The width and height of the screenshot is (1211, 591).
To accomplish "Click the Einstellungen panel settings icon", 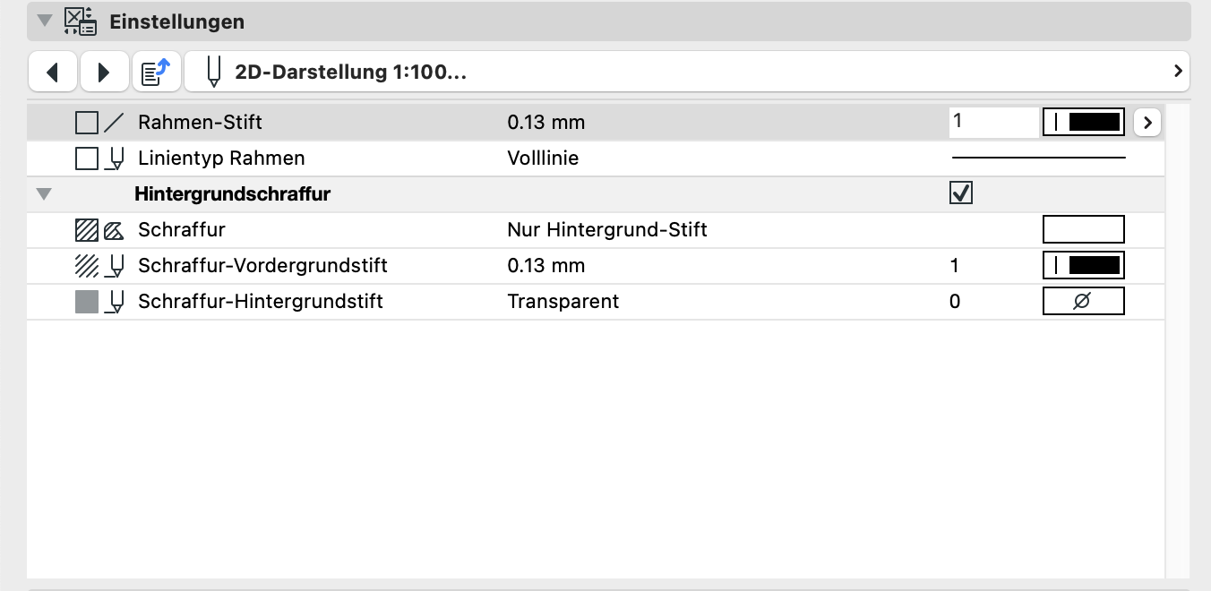I will 81,21.
